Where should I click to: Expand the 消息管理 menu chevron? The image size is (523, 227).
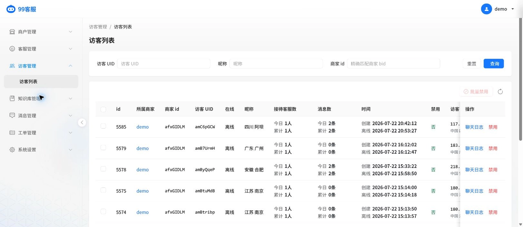tap(70, 115)
